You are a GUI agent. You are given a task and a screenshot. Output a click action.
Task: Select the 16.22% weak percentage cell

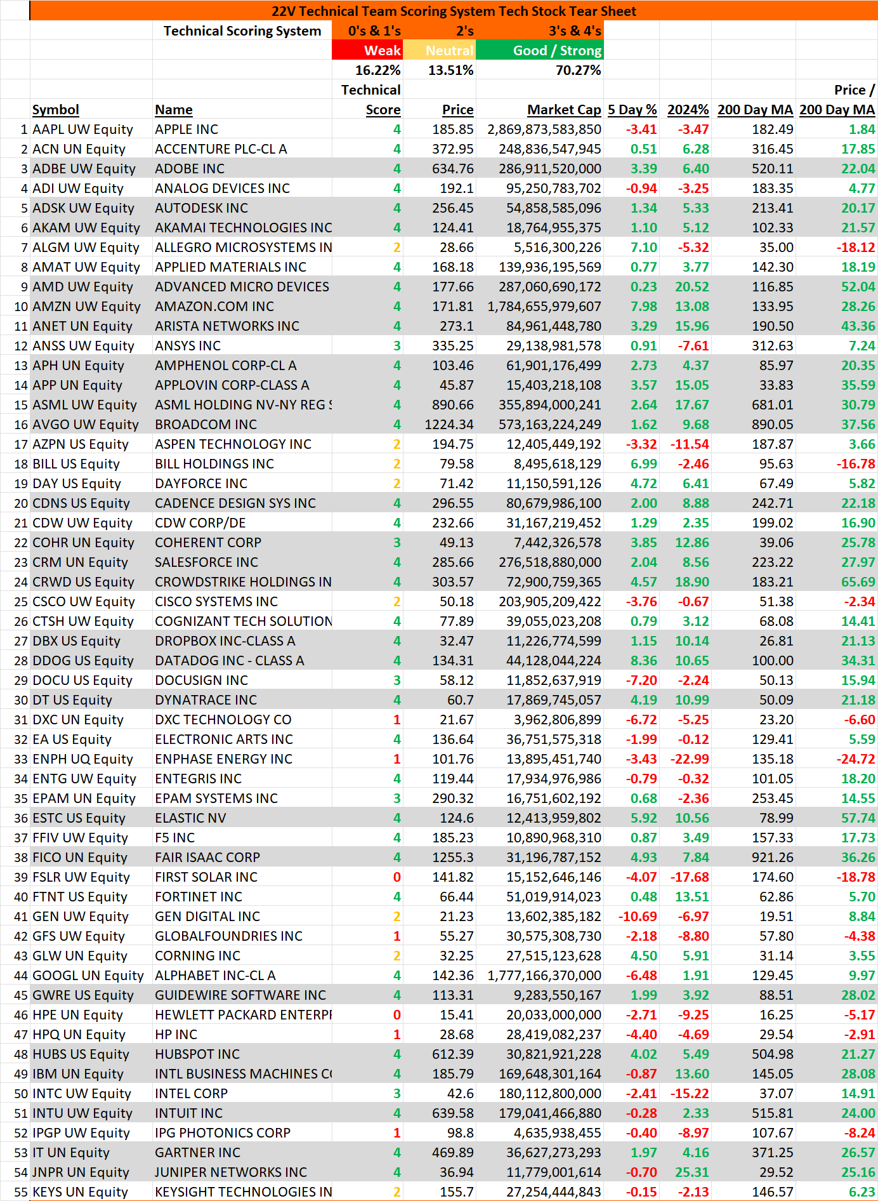[377, 70]
